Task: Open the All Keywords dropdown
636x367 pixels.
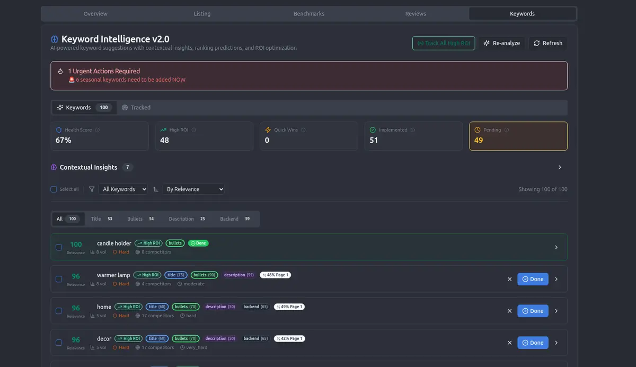Action: (123, 189)
